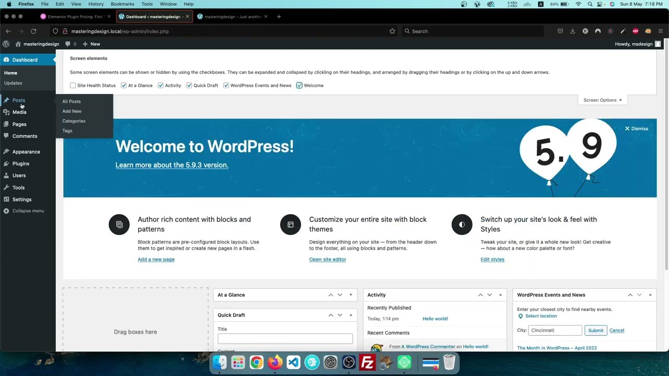669x376 pixels.
Task: Uncheck the Quick Draft checkbox
Action: pyautogui.click(x=189, y=86)
